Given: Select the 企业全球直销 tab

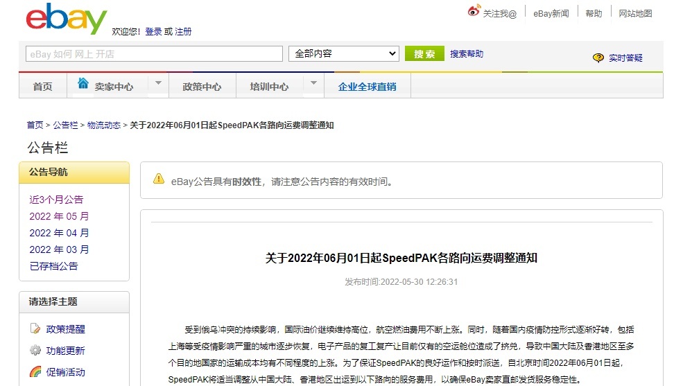Looking at the screenshot, I should point(367,87).
